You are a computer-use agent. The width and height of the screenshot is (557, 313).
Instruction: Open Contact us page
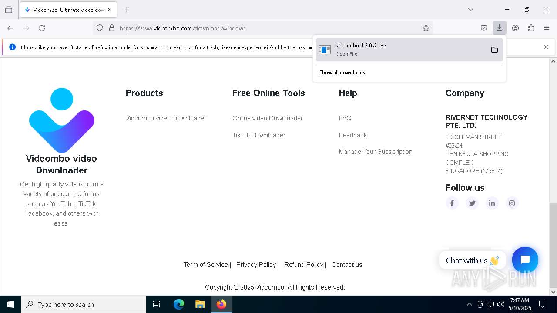347,265
